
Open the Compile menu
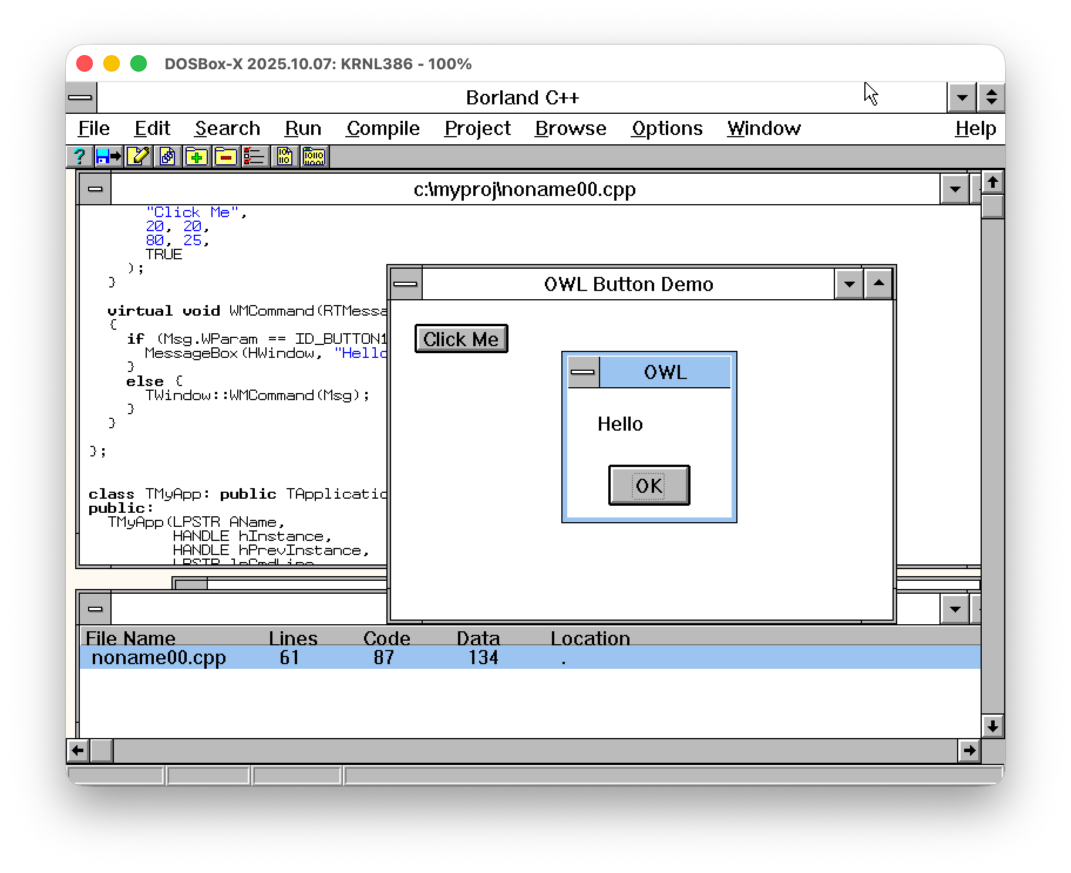click(x=383, y=128)
